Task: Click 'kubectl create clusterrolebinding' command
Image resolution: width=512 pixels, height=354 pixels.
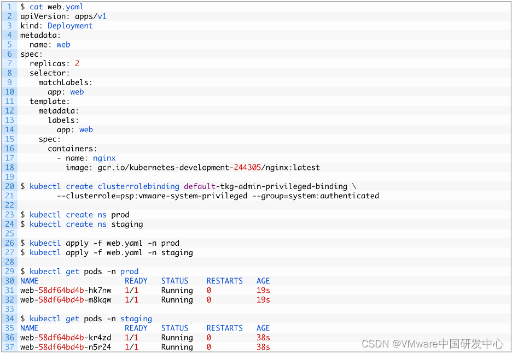Action: point(104,186)
